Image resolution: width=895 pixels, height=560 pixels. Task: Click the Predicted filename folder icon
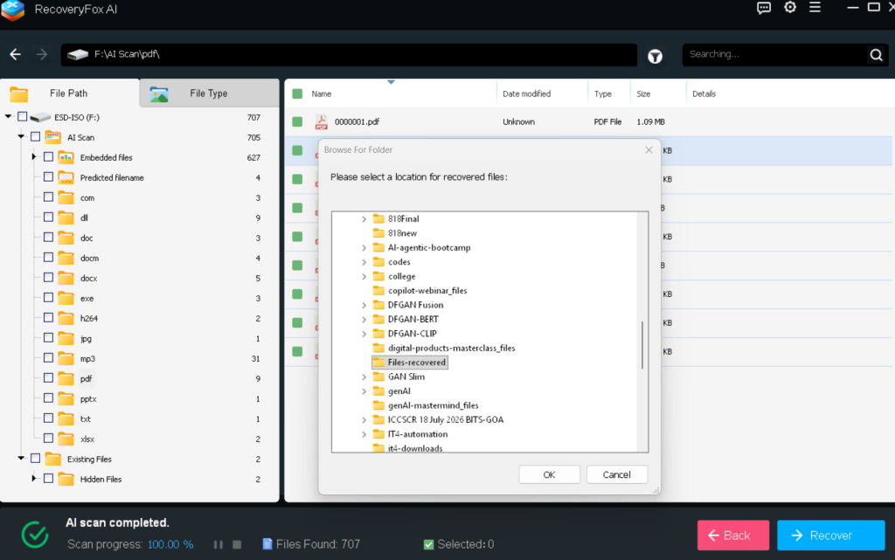pos(66,177)
